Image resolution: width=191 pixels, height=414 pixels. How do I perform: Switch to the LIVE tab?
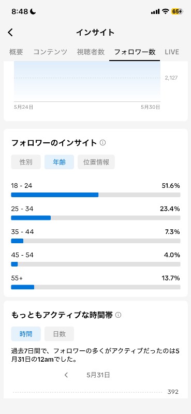click(x=172, y=52)
